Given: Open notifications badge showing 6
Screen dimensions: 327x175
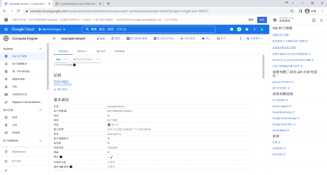Looking at the screenshot, I should pyautogui.click(x=239, y=29).
